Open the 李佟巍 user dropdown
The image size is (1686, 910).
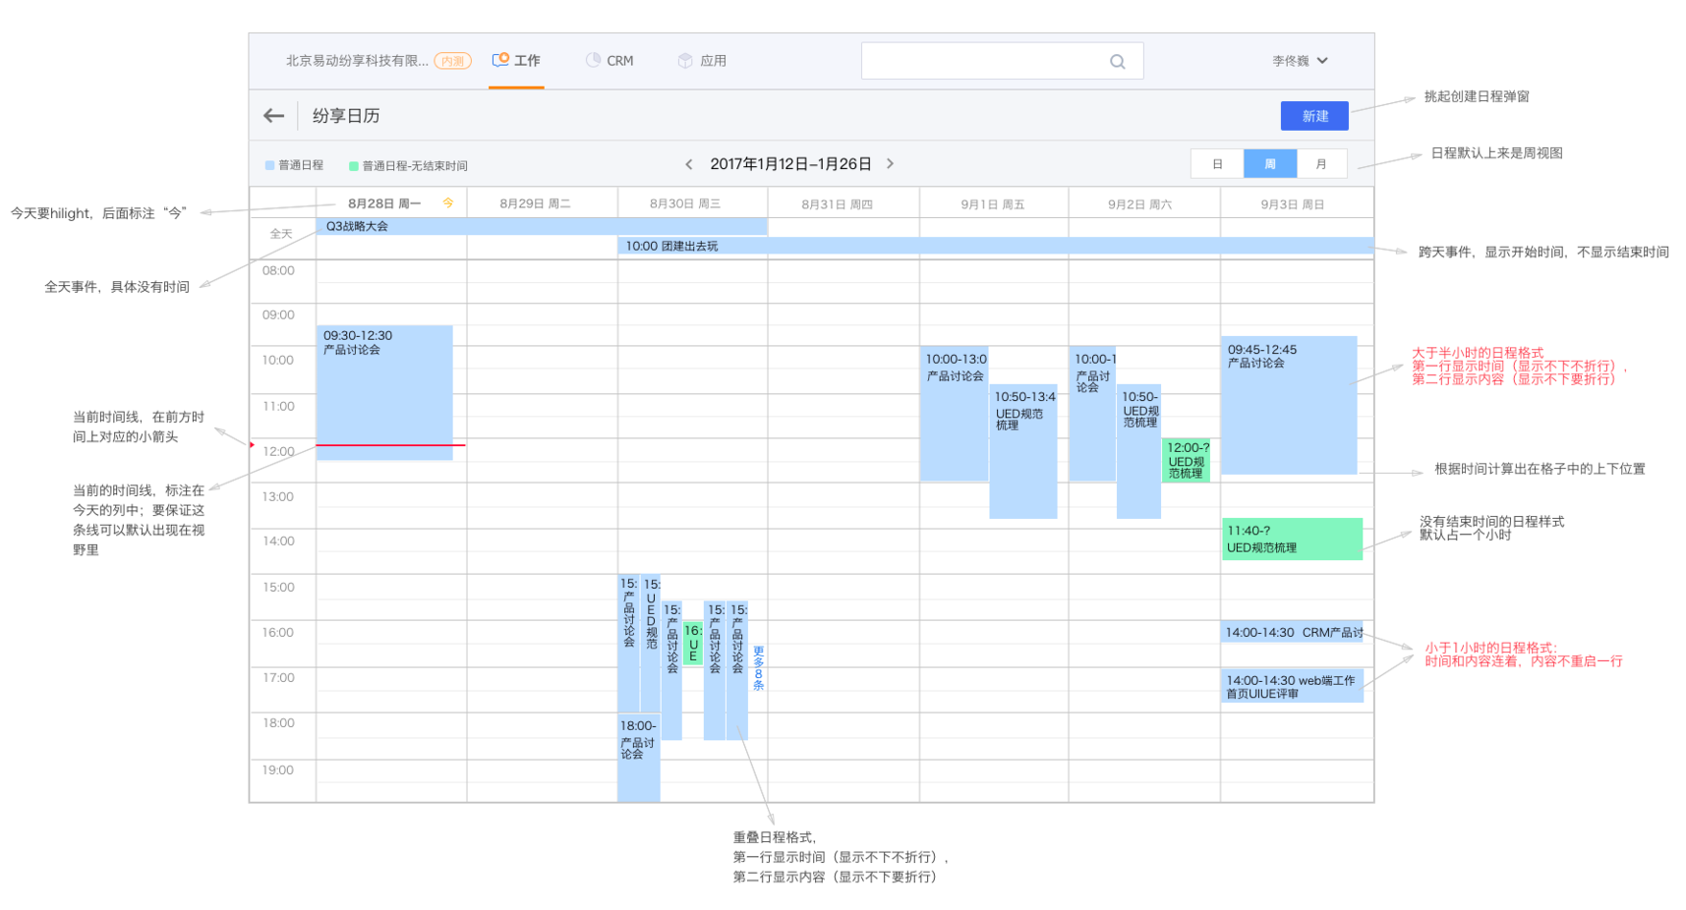(1300, 61)
